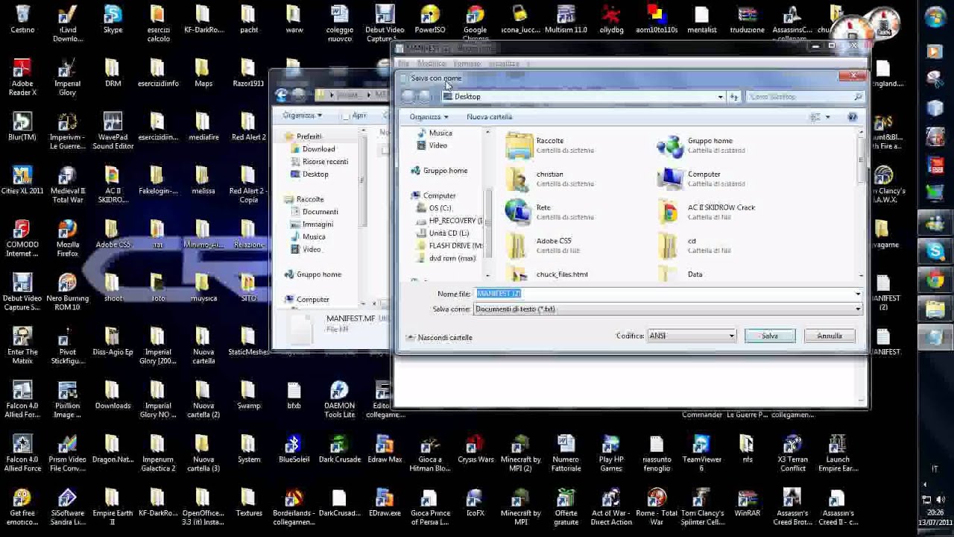954x537 pixels.
Task: Click the TeamViewer 6 desktop icon
Action: click(x=701, y=453)
